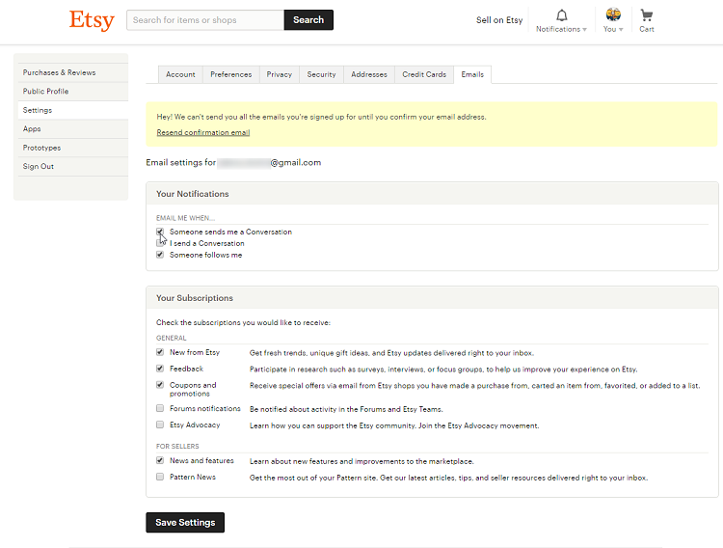This screenshot has width=723, height=548.
Task: Focus the search items or shops field
Action: pyautogui.click(x=205, y=20)
